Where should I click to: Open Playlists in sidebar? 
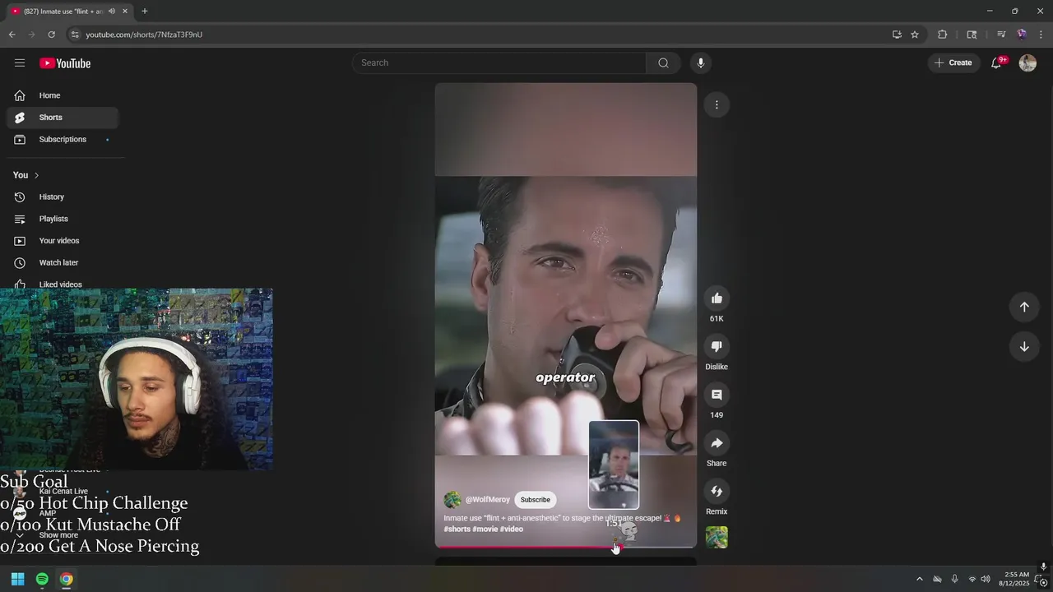(63, 219)
